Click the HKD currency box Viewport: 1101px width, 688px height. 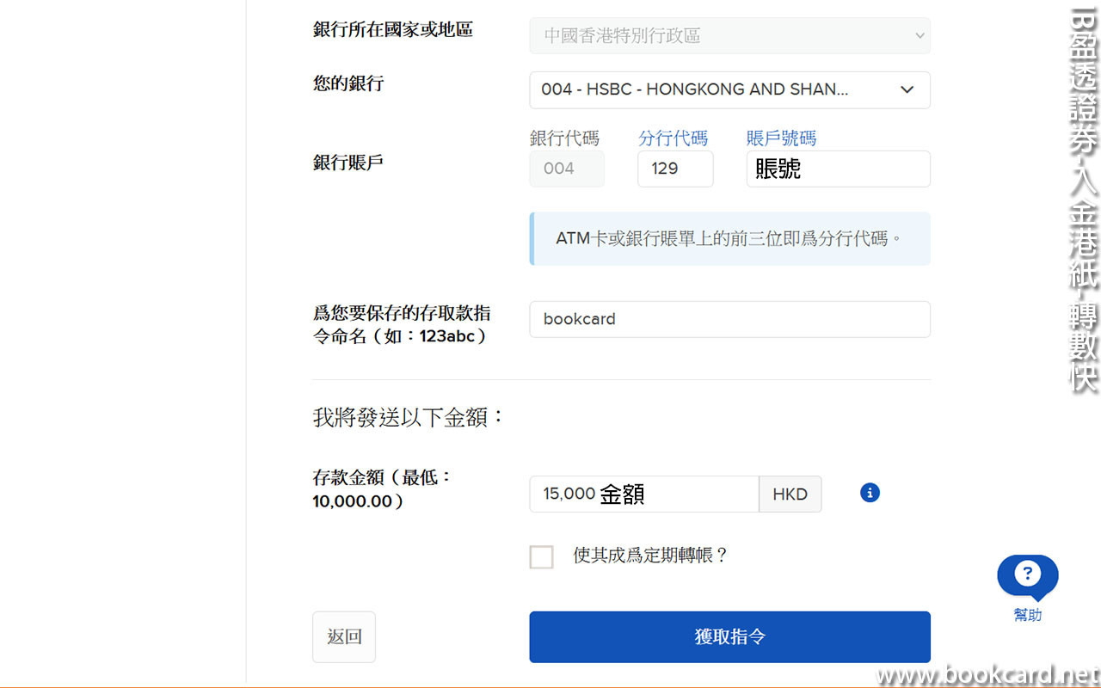[790, 494]
